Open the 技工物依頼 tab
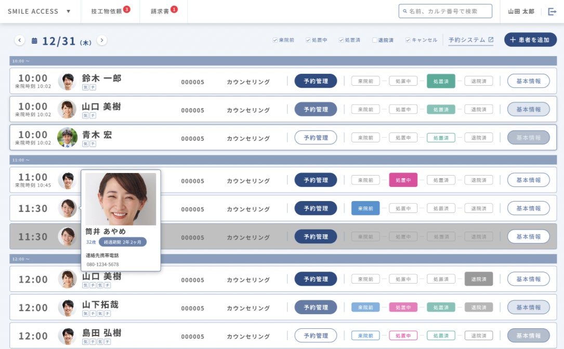 [x=107, y=11]
